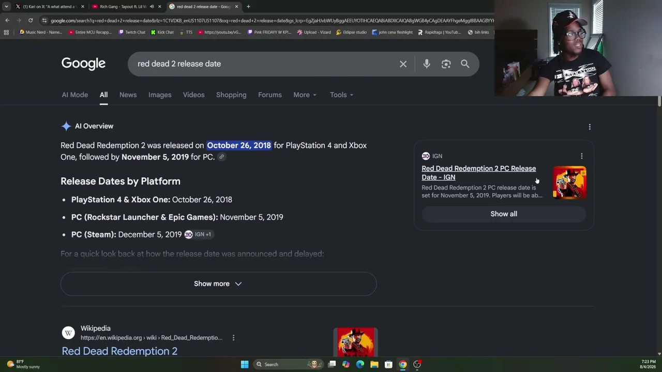
Task: Mute the Rich Gang tab audio
Action: click(x=152, y=7)
